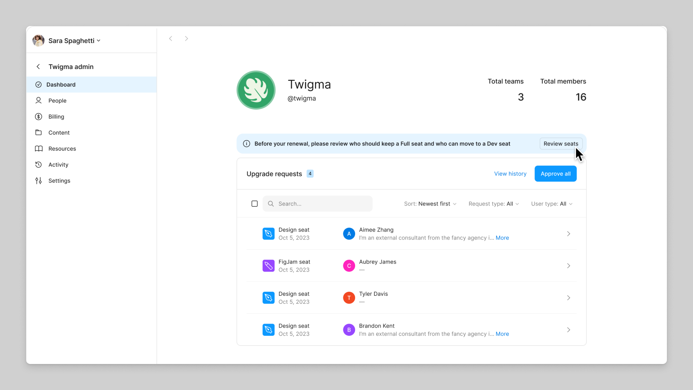
Task: Enable checkbox for Aimee Zhang request row
Action: (254, 233)
